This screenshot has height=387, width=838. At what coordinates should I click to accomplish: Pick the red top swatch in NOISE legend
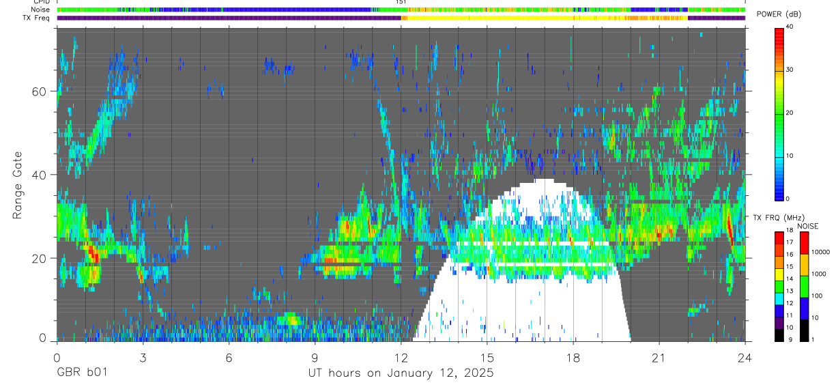pos(804,243)
